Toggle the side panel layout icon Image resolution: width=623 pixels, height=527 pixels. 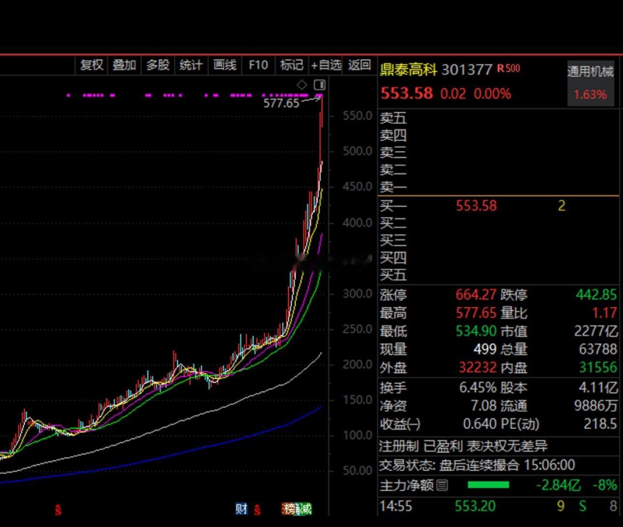click(x=320, y=85)
